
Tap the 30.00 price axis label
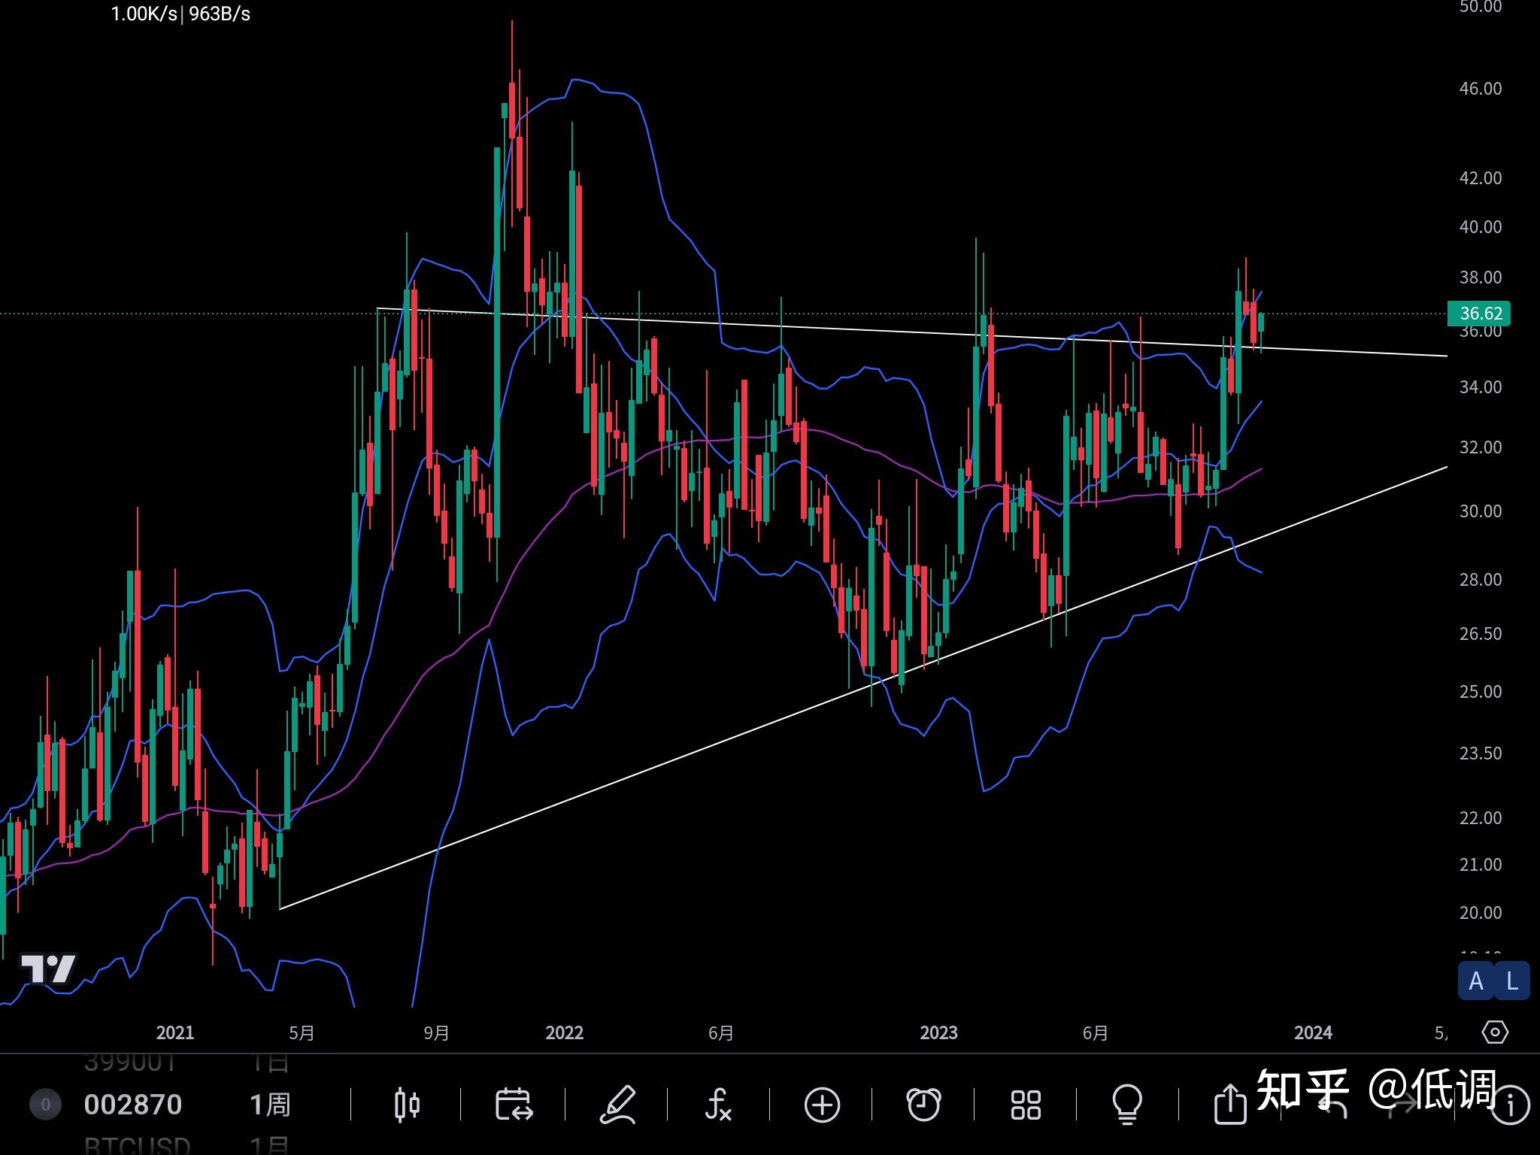(1480, 511)
